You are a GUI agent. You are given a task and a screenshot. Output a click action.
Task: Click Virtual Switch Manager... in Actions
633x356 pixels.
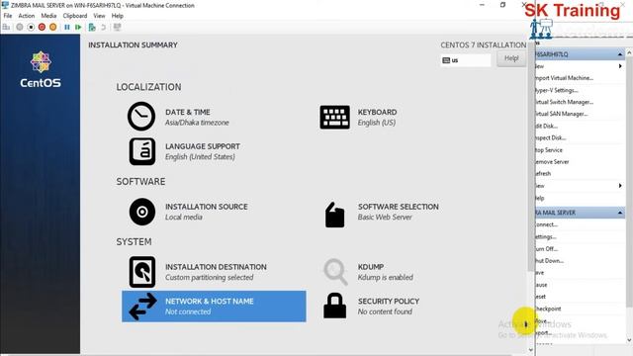click(x=564, y=102)
